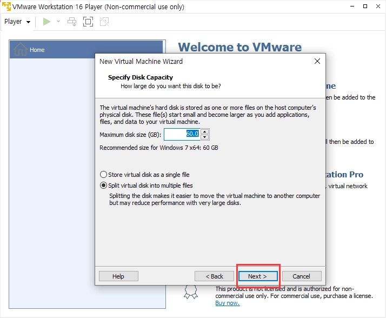
Task: Open the Buy now link
Action: click(228, 303)
